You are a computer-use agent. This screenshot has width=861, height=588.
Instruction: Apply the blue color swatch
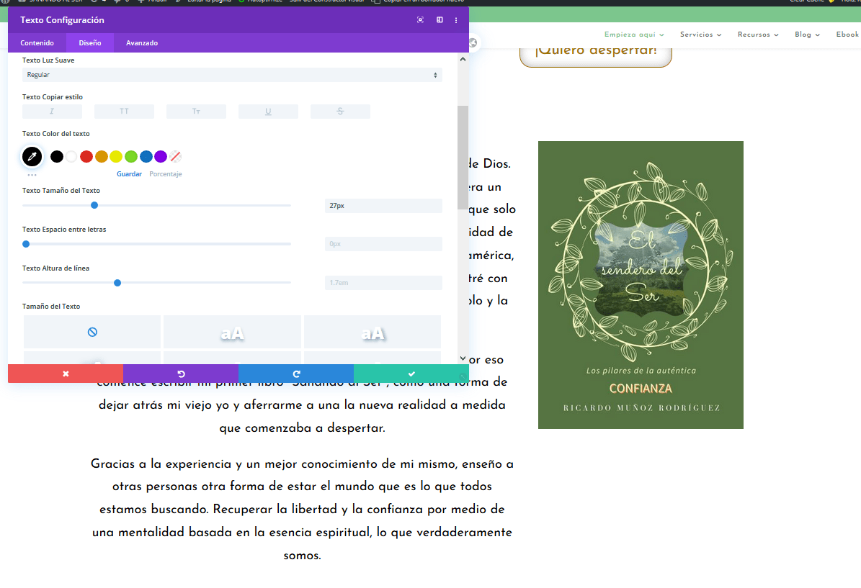coord(146,156)
